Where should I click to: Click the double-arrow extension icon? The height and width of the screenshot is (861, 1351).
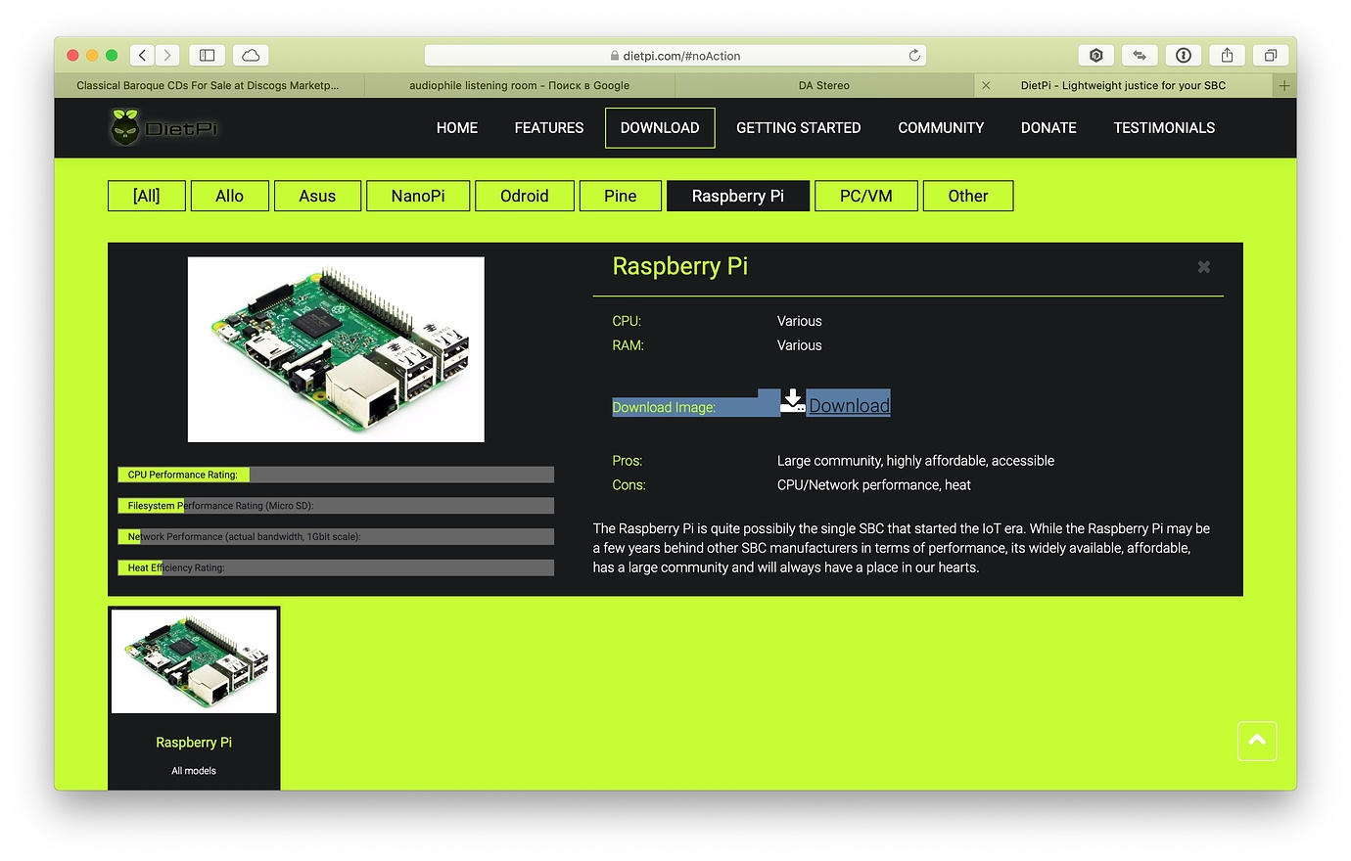[1140, 56]
